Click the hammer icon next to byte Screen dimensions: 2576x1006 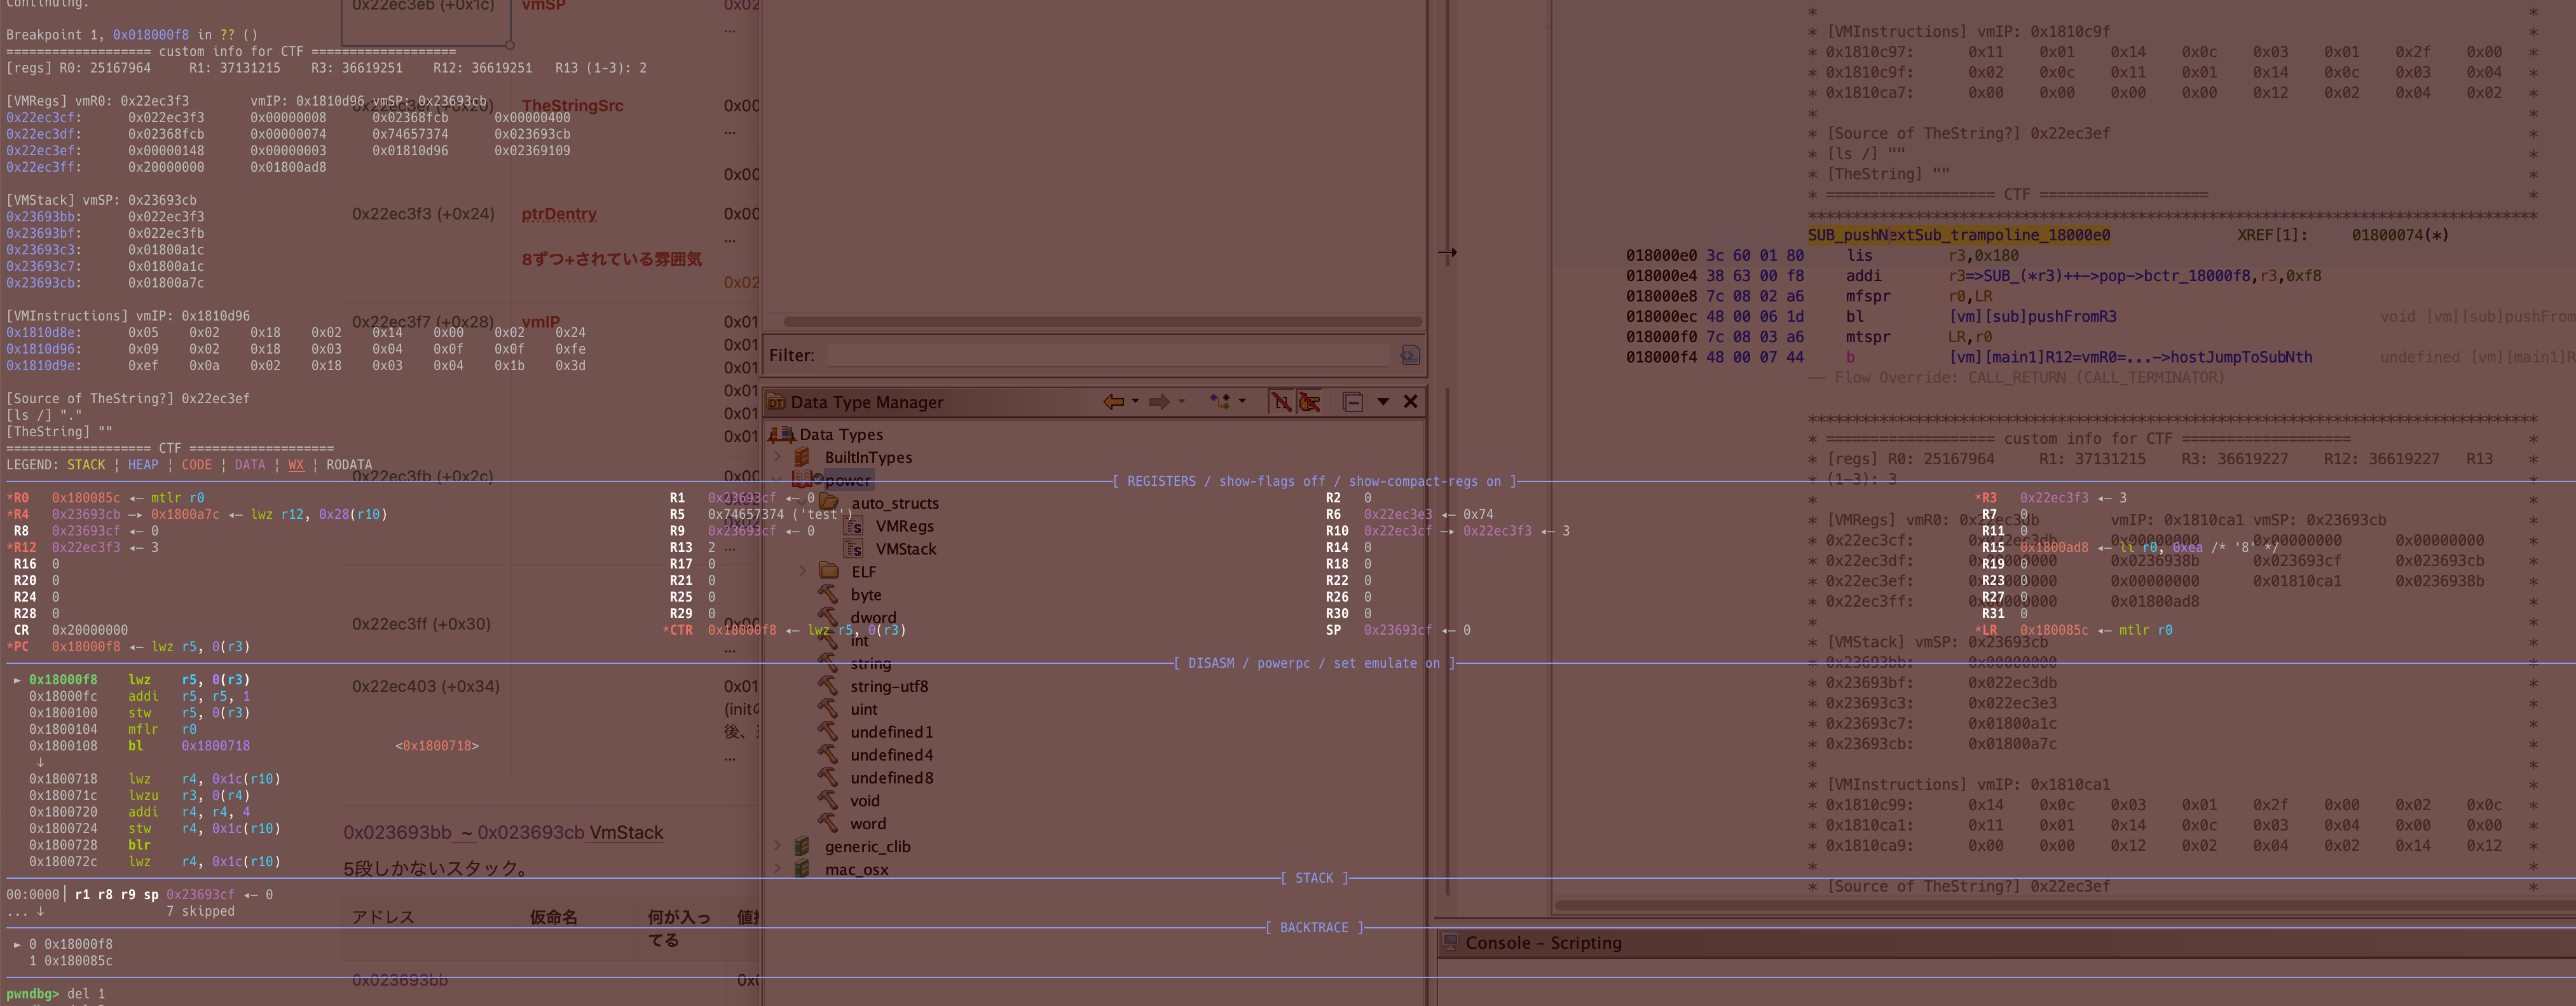pos(828,594)
